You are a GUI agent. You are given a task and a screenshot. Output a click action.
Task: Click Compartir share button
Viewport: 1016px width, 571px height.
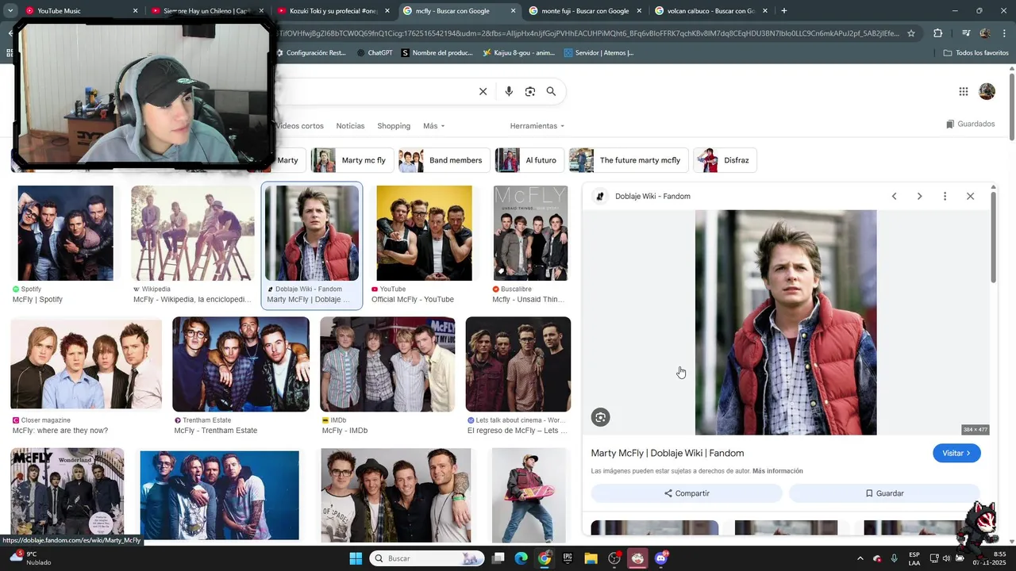[x=687, y=493]
